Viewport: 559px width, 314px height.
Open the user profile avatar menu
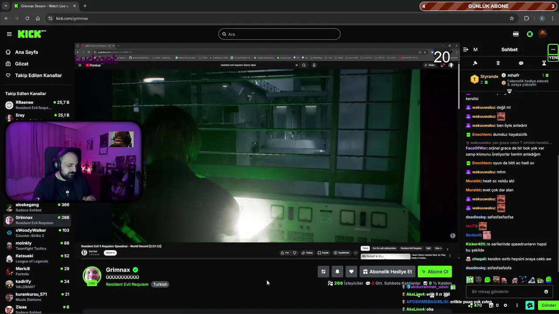543,34
